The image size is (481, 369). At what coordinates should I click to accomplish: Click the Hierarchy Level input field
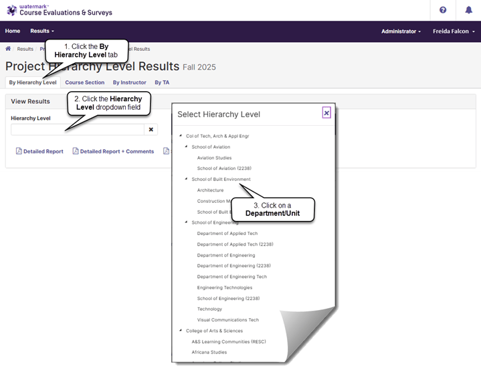78,129
